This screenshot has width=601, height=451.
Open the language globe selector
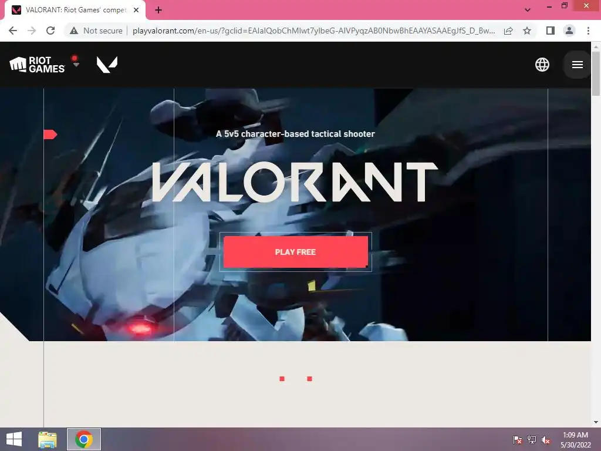(x=542, y=65)
